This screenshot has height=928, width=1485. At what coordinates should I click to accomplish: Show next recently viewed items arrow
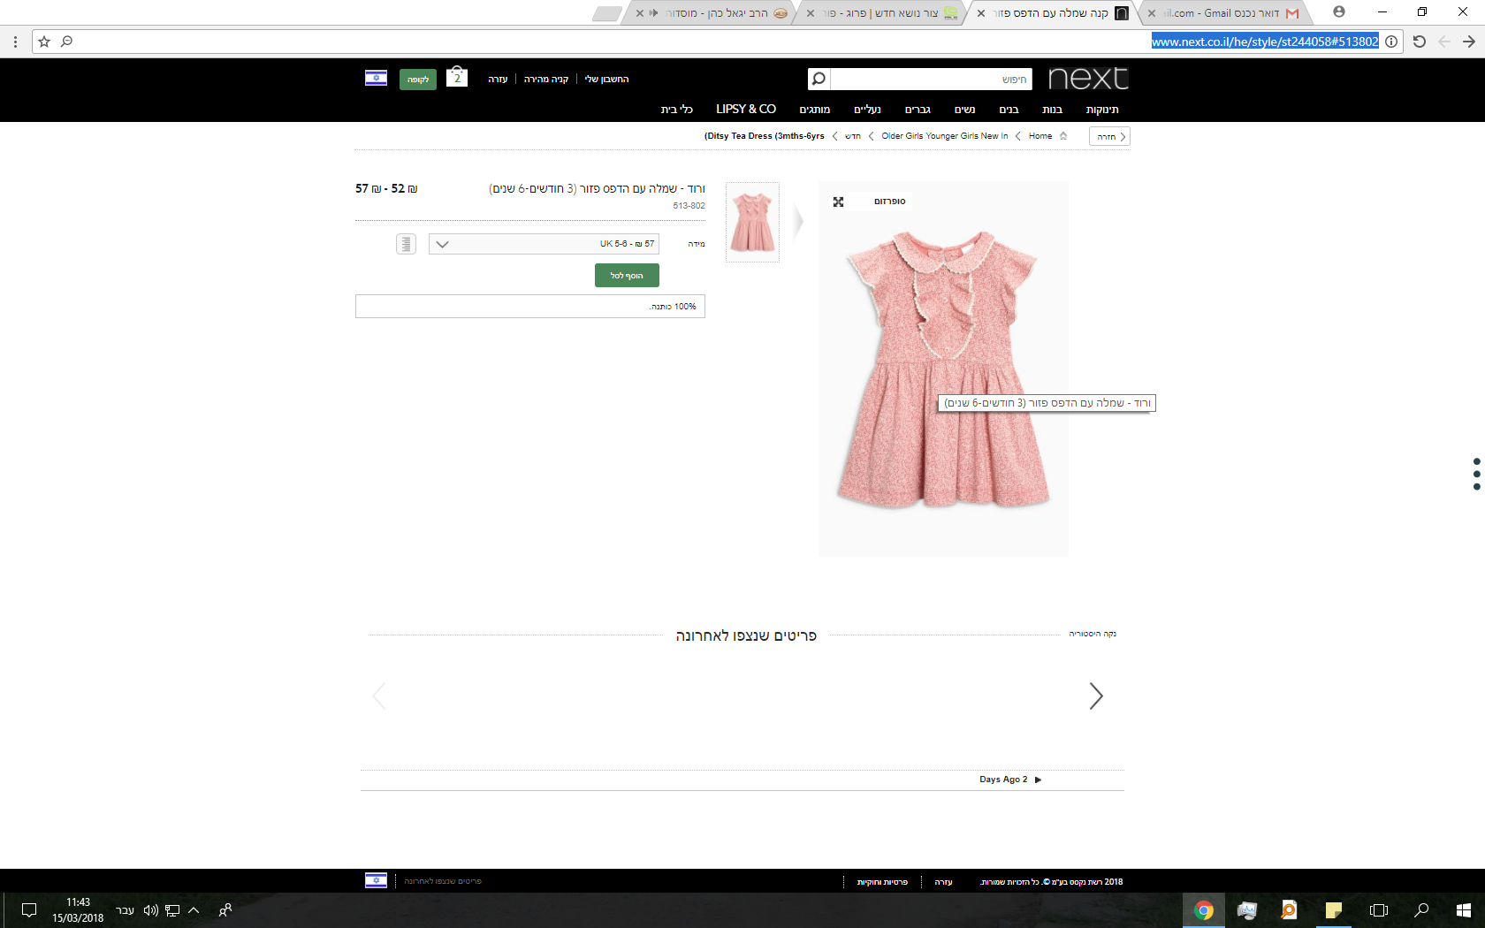click(x=1096, y=696)
